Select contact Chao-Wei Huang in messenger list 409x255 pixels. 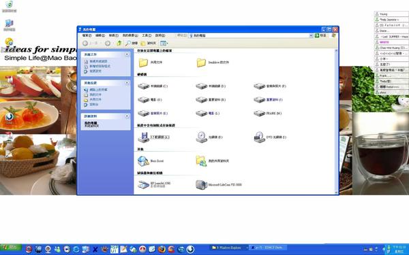click(x=391, y=48)
